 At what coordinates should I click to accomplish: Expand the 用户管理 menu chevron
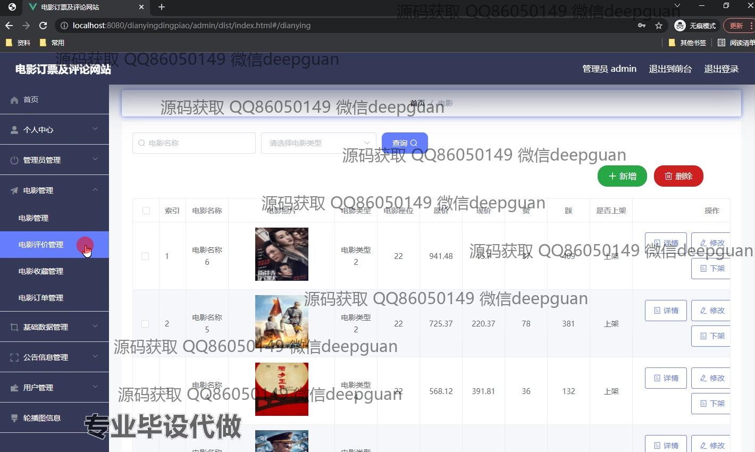point(95,387)
